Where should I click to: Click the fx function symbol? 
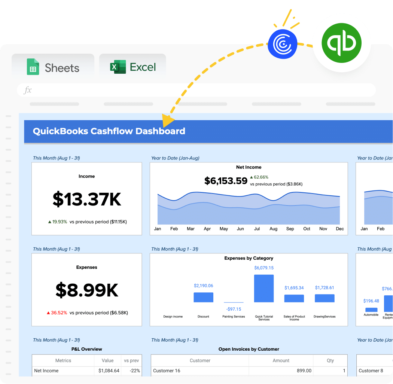[28, 90]
